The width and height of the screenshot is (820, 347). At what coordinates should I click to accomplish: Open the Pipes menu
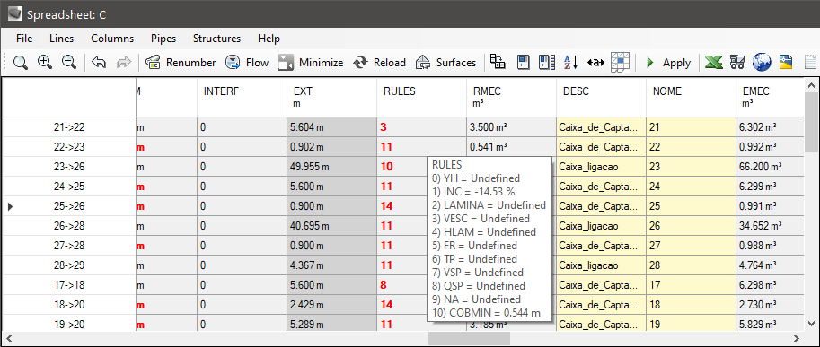click(163, 38)
